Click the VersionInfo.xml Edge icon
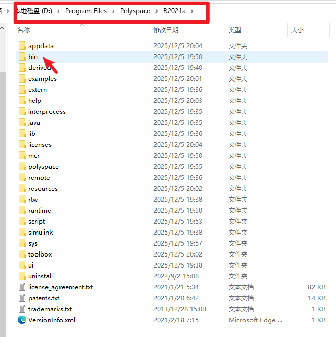The image size is (336, 337). pos(22,320)
